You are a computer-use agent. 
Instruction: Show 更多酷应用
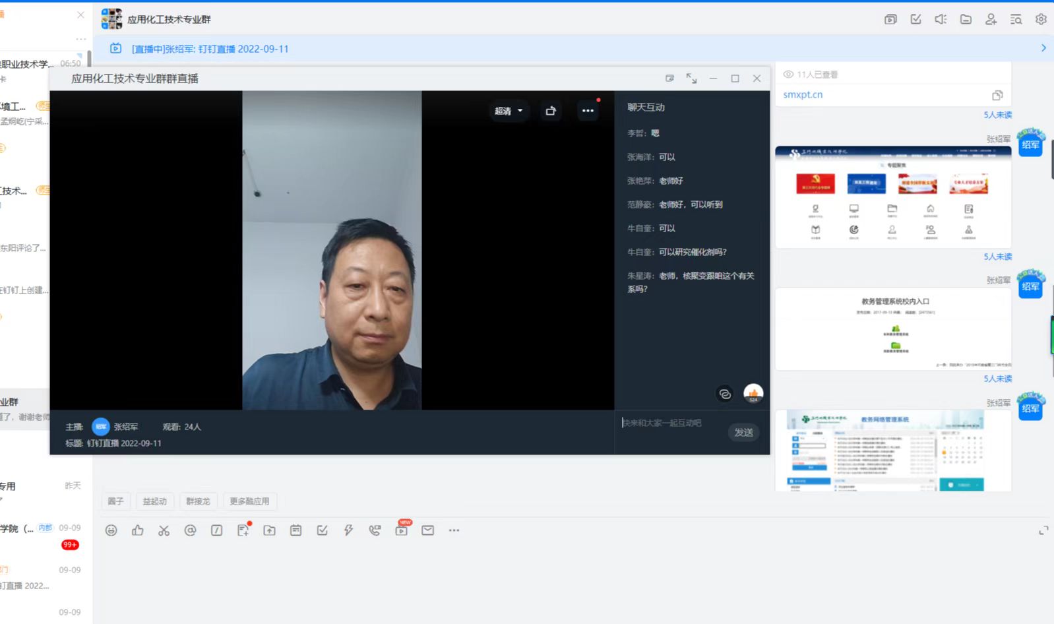click(249, 501)
